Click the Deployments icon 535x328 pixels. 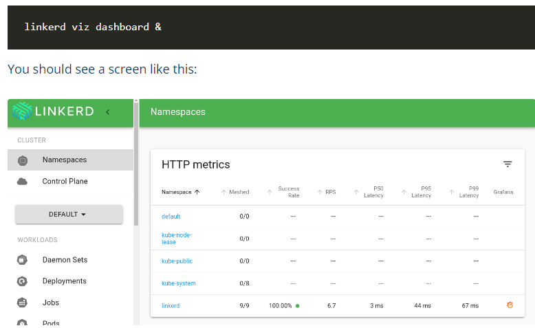pos(23,281)
